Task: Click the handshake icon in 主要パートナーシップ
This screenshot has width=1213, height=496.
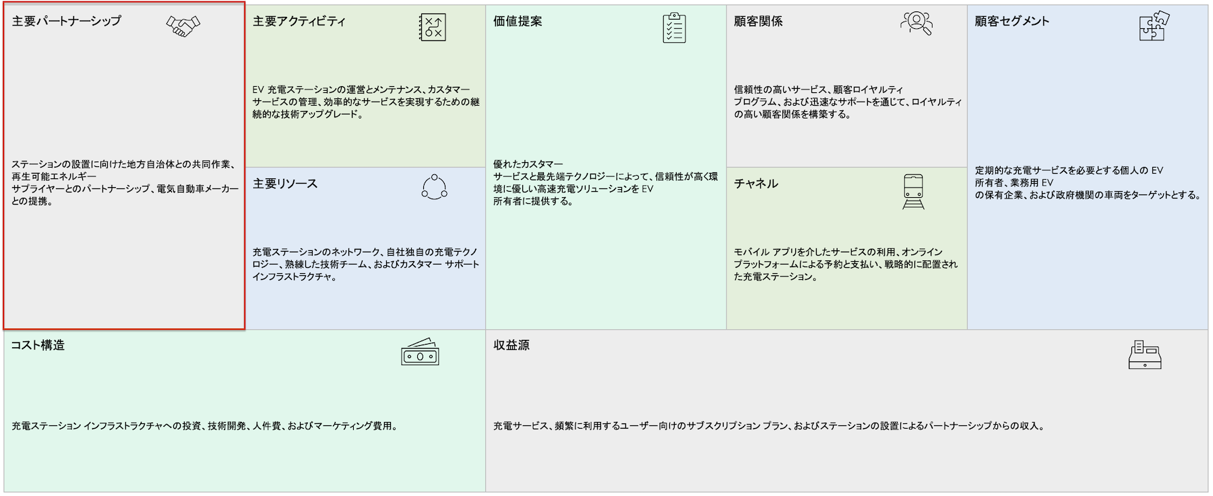Action: tap(183, 26)
